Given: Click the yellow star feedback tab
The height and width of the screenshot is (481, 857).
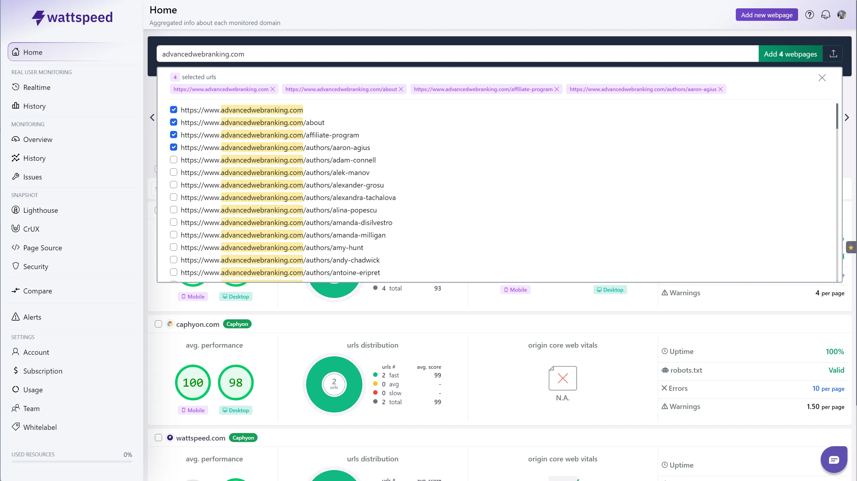Looking at the screenshot, I should (x=851, y=247).
